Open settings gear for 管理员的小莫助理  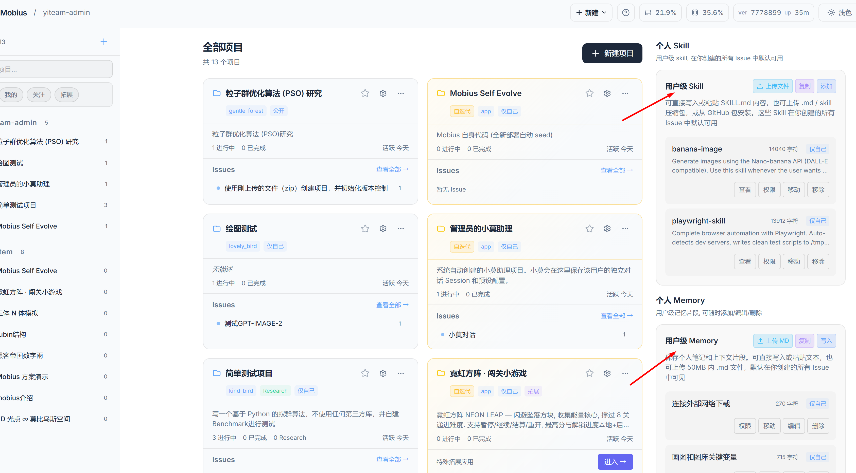[607, 229]
